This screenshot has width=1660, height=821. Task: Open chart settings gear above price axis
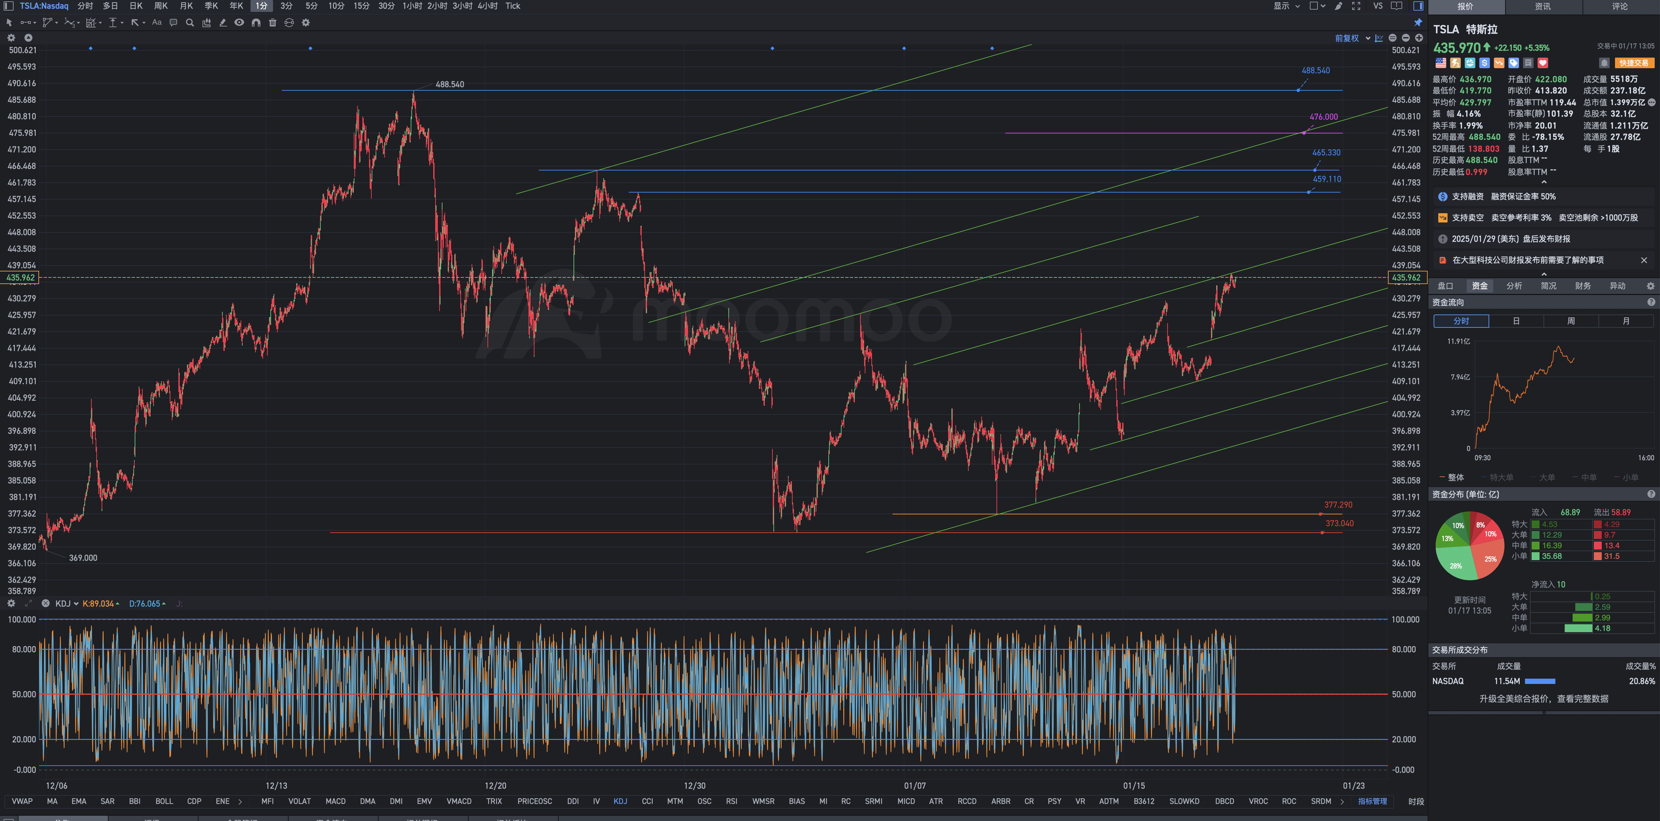point(11,38)
